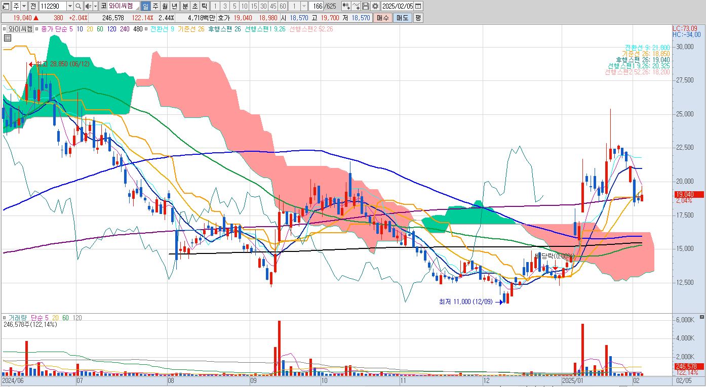
Task: Switch to the 월 monthly period
Action: [x=165, y=6]
